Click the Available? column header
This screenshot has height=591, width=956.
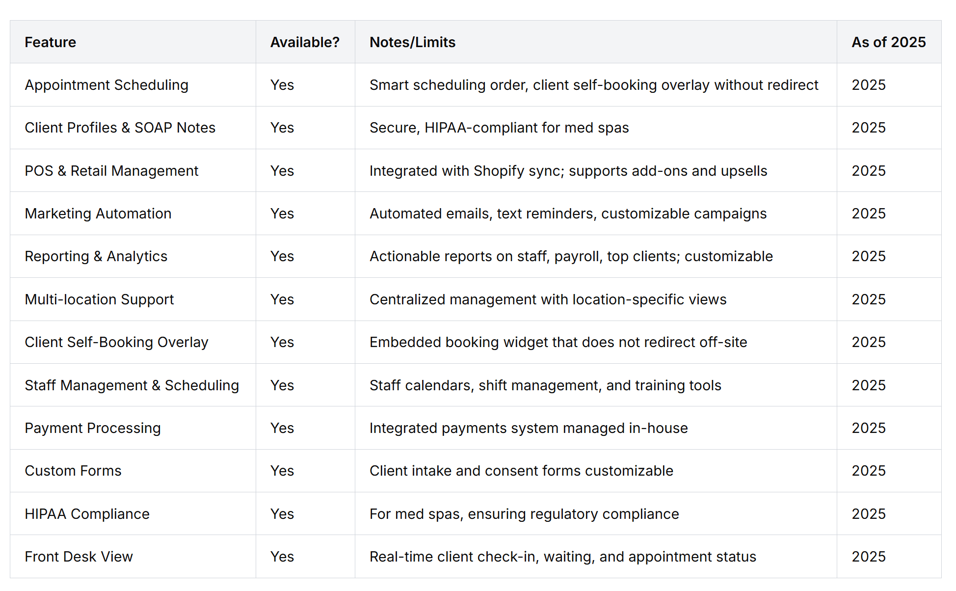coord(305,42)
